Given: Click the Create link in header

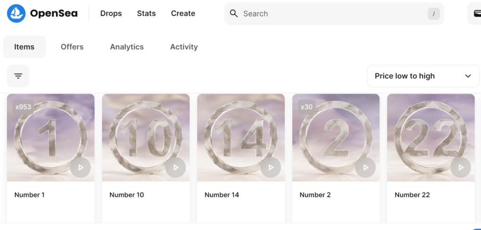Looking at the screenshot, I should pyautogui.click(x=183, y=14).
